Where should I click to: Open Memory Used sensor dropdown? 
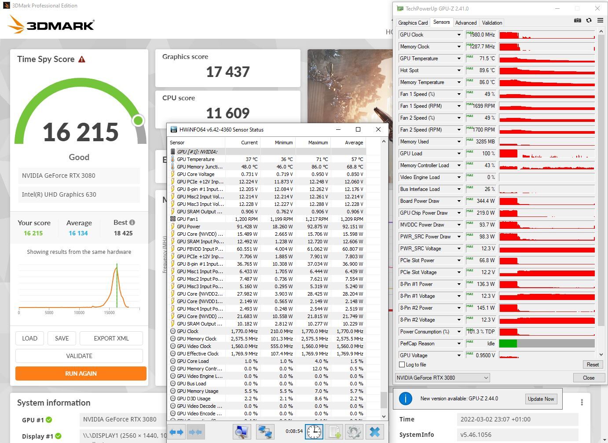click(x=459, y=142)
